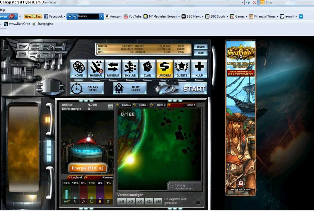The height and width of the screenshot is (211, 314).
Task: Open the HOME section icon
Action: (78, 69)
